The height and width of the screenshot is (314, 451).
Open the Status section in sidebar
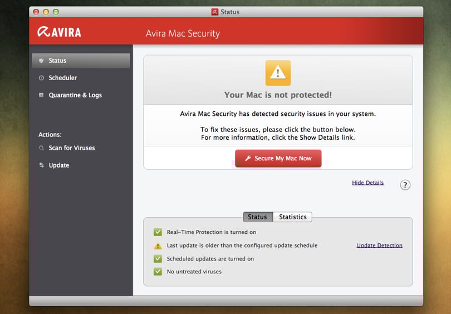pyautogui.click(x=81, y=61)
